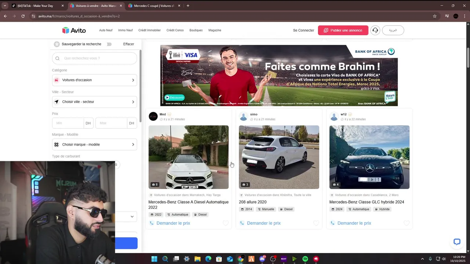Close the TikTok tab
The image size is (470, 264).
(x=62, y=5)
